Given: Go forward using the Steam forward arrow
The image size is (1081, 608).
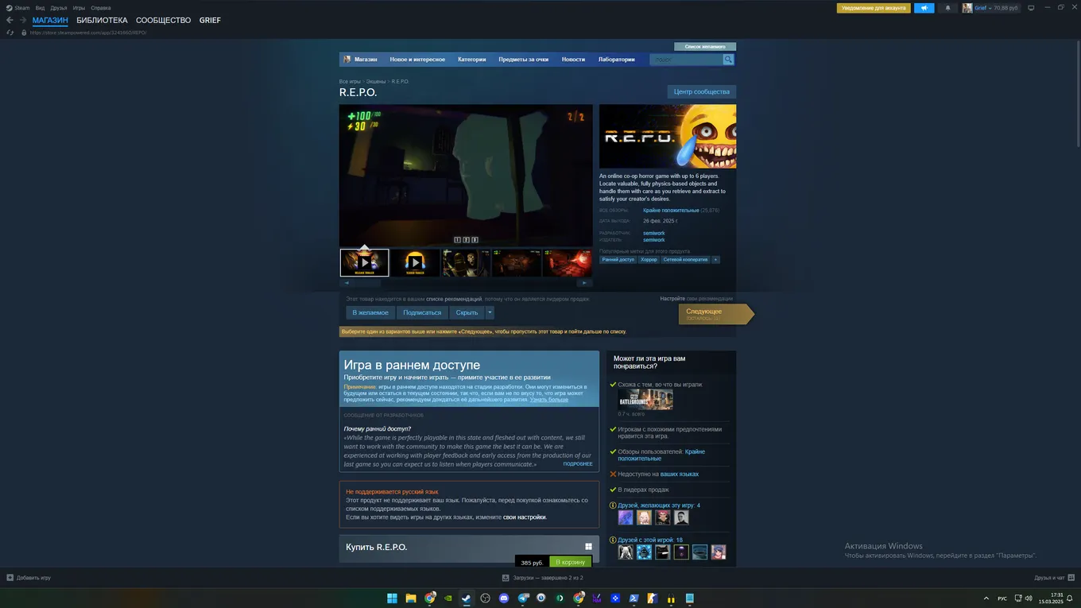Looking at the screenshot, I should point(22,20).
